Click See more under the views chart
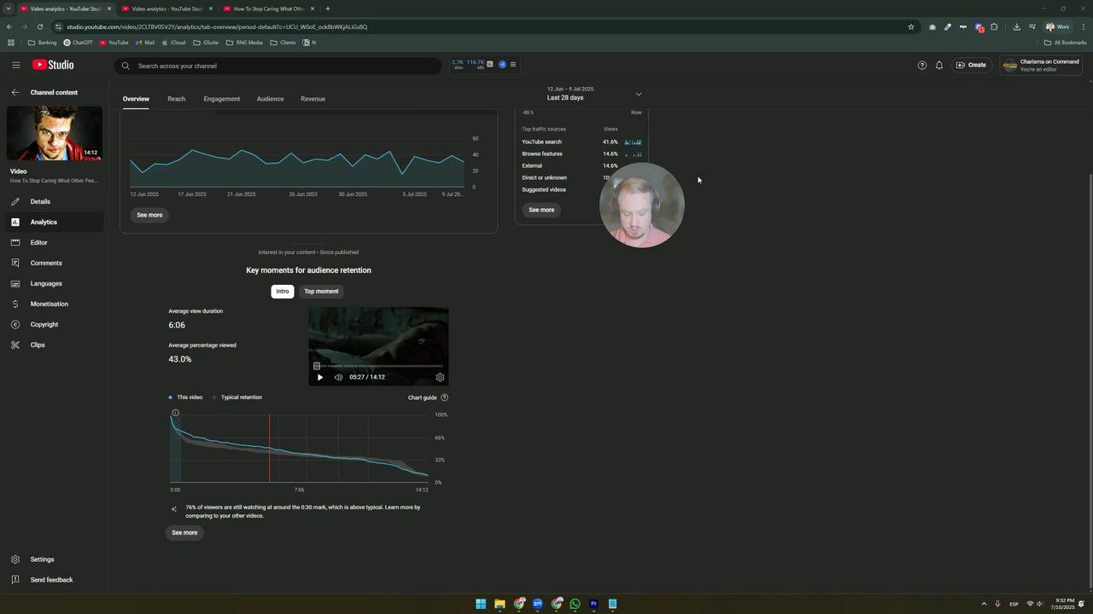This screenshot has height=614, width=1093. pos(149,215)
